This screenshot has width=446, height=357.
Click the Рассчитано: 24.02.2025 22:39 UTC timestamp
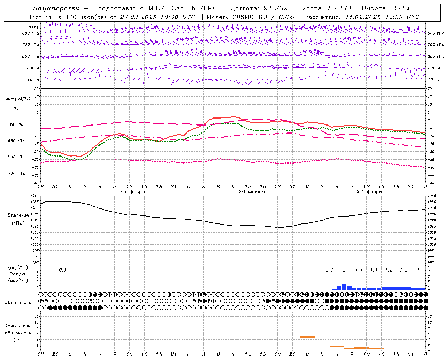pos(362,17)
